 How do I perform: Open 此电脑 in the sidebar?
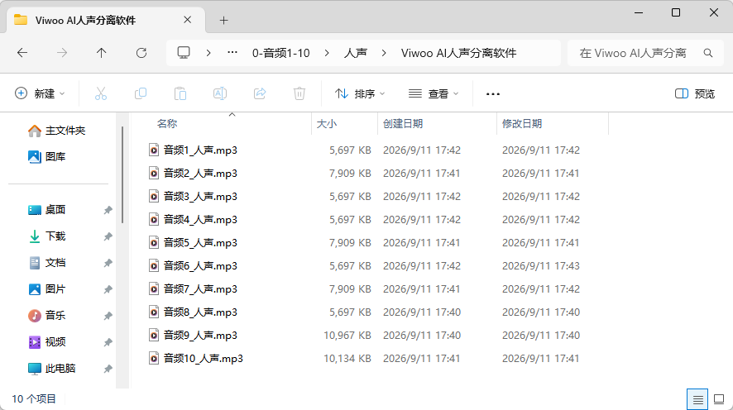pos(51,369)
